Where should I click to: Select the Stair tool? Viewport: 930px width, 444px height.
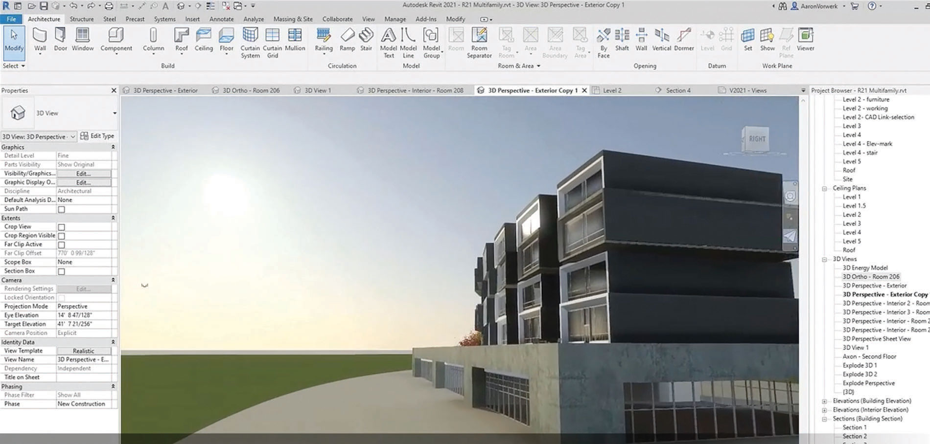[366, 40]
